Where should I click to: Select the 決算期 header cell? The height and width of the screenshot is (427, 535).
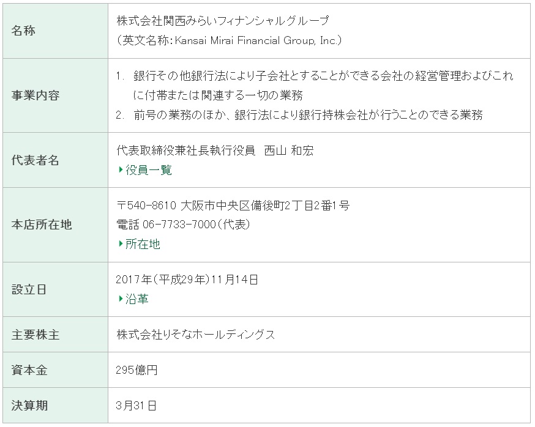(55, 405)
